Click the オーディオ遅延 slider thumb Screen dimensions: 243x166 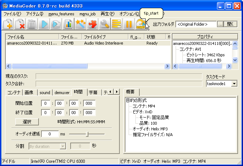[87, 134]
